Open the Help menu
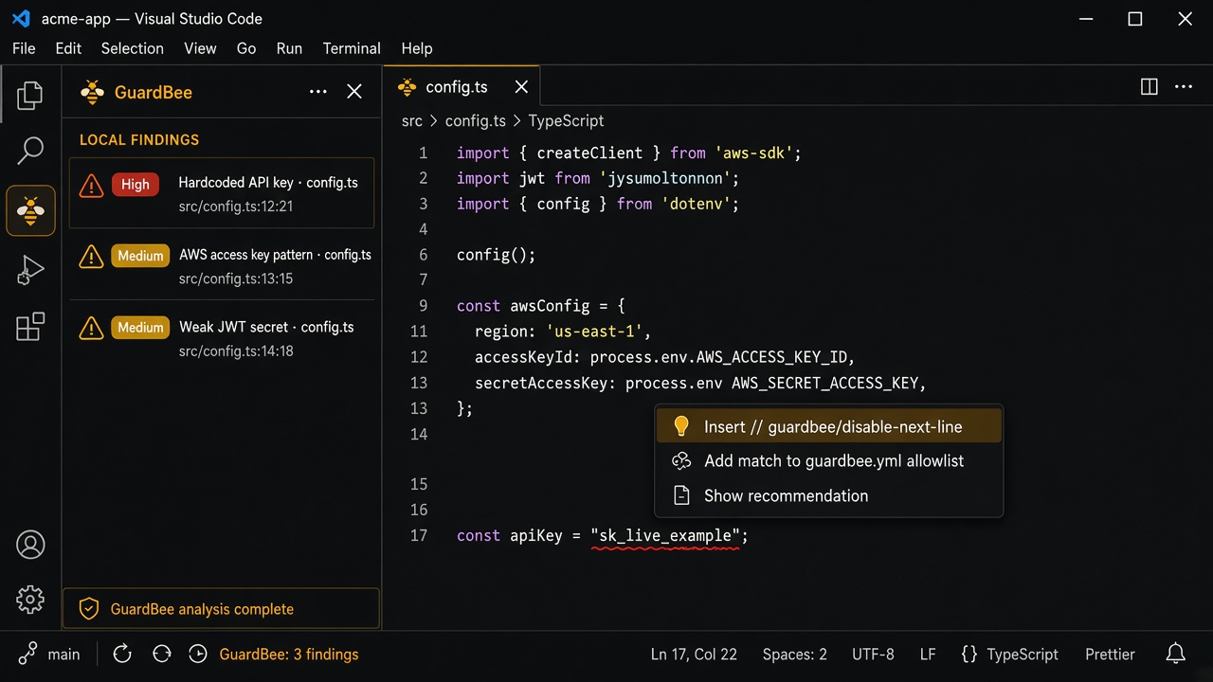Viewport: 1213px width, 682px height. (417, 48)
